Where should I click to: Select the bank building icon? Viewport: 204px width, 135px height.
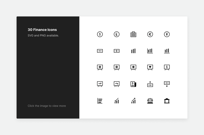(167, 101)
